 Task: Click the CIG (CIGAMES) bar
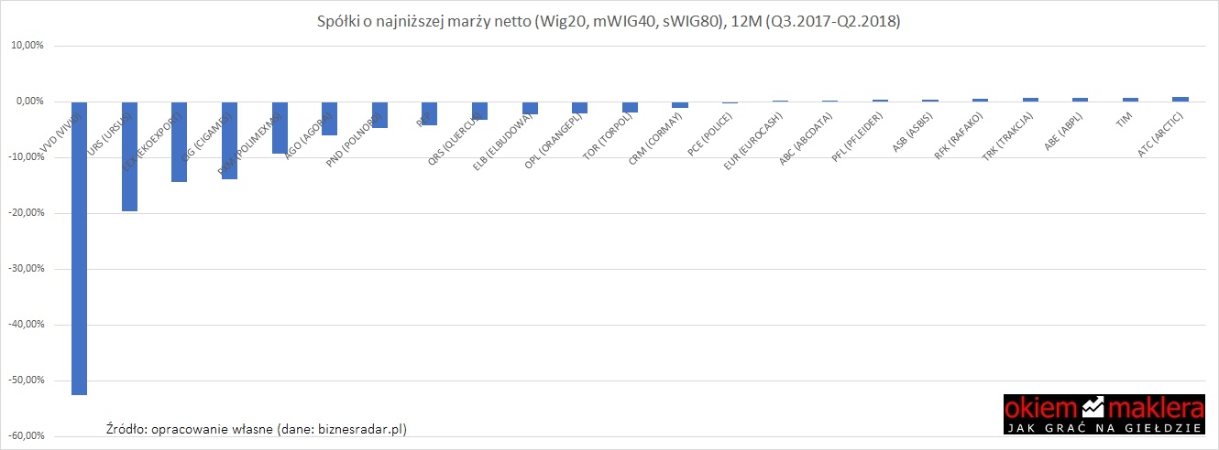pos(229,140)
